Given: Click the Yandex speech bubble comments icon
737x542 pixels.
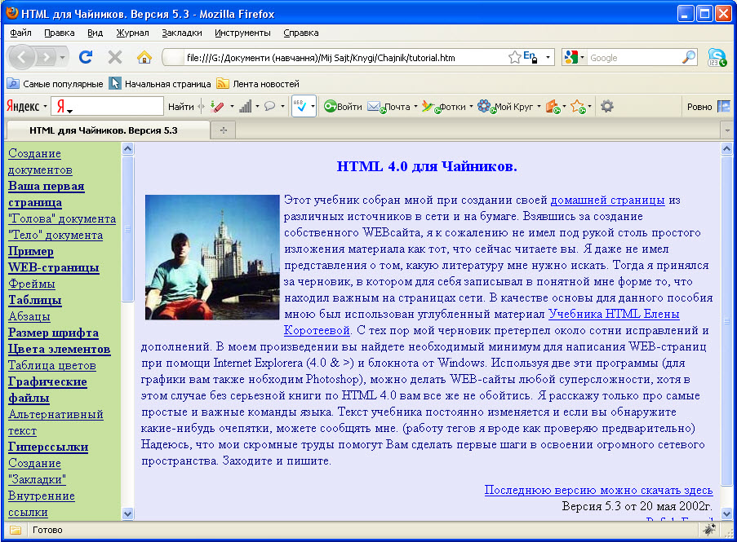Looking at the screenshot, I should point(270,107).
